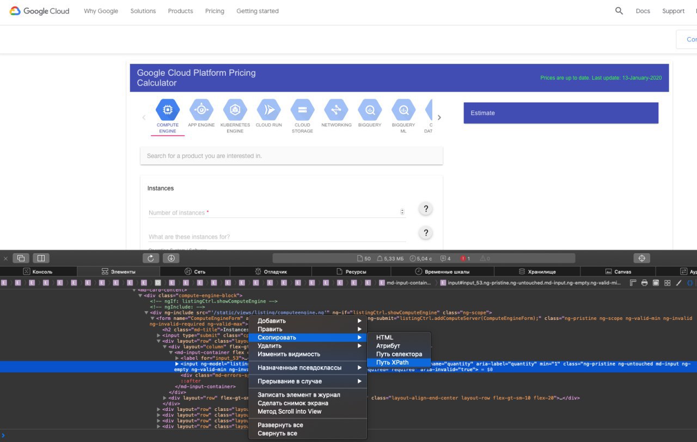Switch to the Сеть tab
697x442 pixels.
click(x=195, y=271)
